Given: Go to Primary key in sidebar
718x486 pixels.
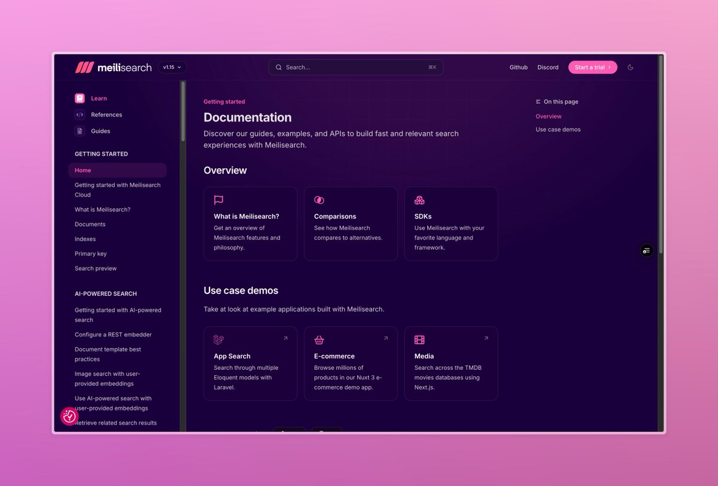Looking at the screenshot, I should tap(90, 254).
